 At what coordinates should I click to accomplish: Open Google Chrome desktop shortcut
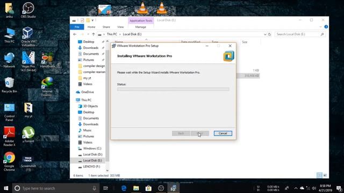click(9, 161)
